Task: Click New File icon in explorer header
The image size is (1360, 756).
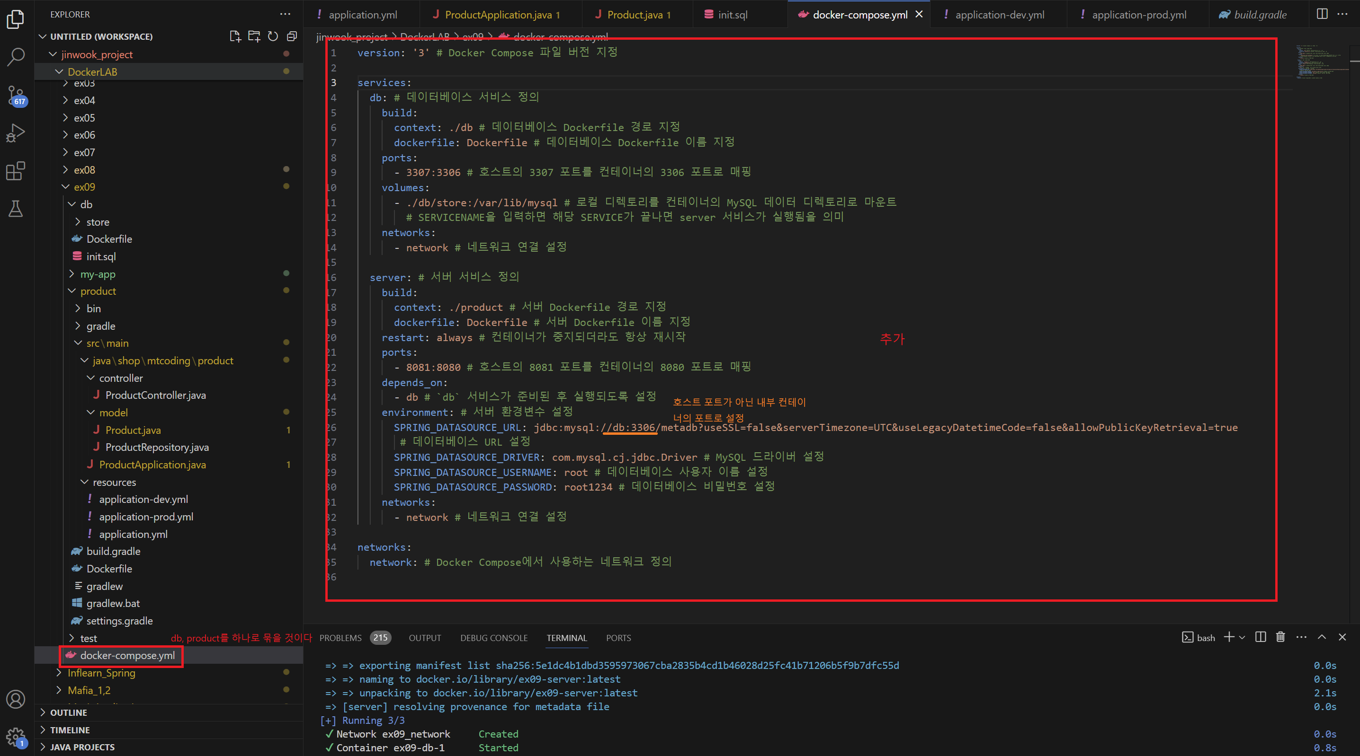Action: click(235, 36)
